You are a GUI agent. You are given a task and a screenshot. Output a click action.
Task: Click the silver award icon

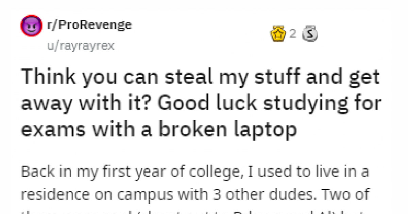point(310,34)
